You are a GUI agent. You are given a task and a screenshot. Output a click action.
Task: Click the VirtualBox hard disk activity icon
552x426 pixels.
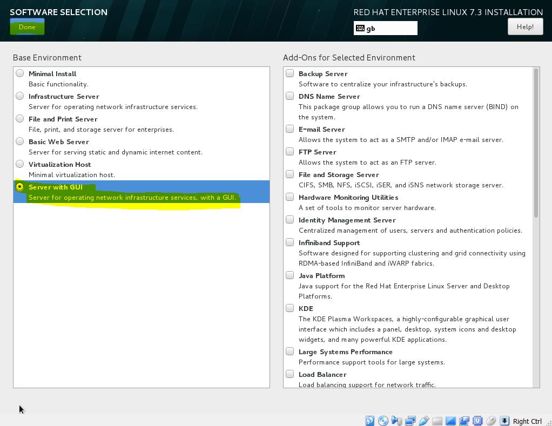[x=369, y=421]
